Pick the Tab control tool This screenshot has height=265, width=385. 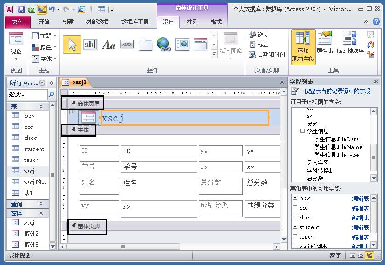tap(145, 44)
